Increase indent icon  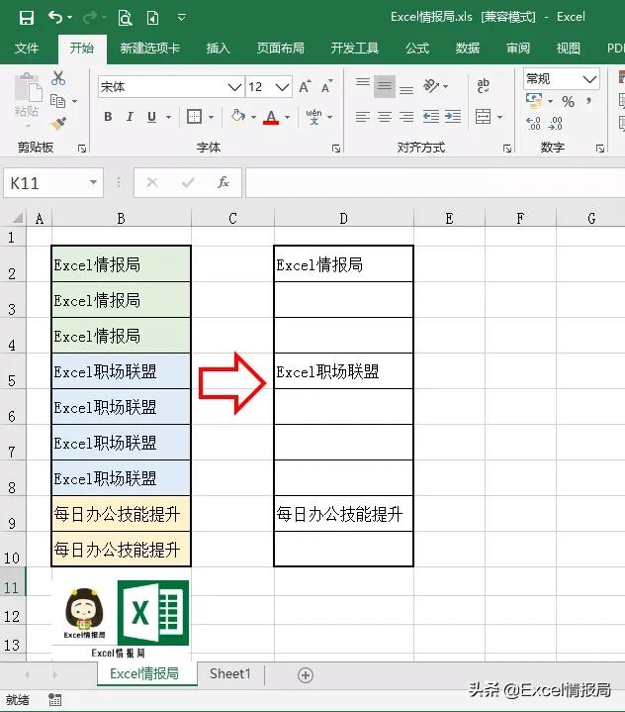(x=453, y=117)
